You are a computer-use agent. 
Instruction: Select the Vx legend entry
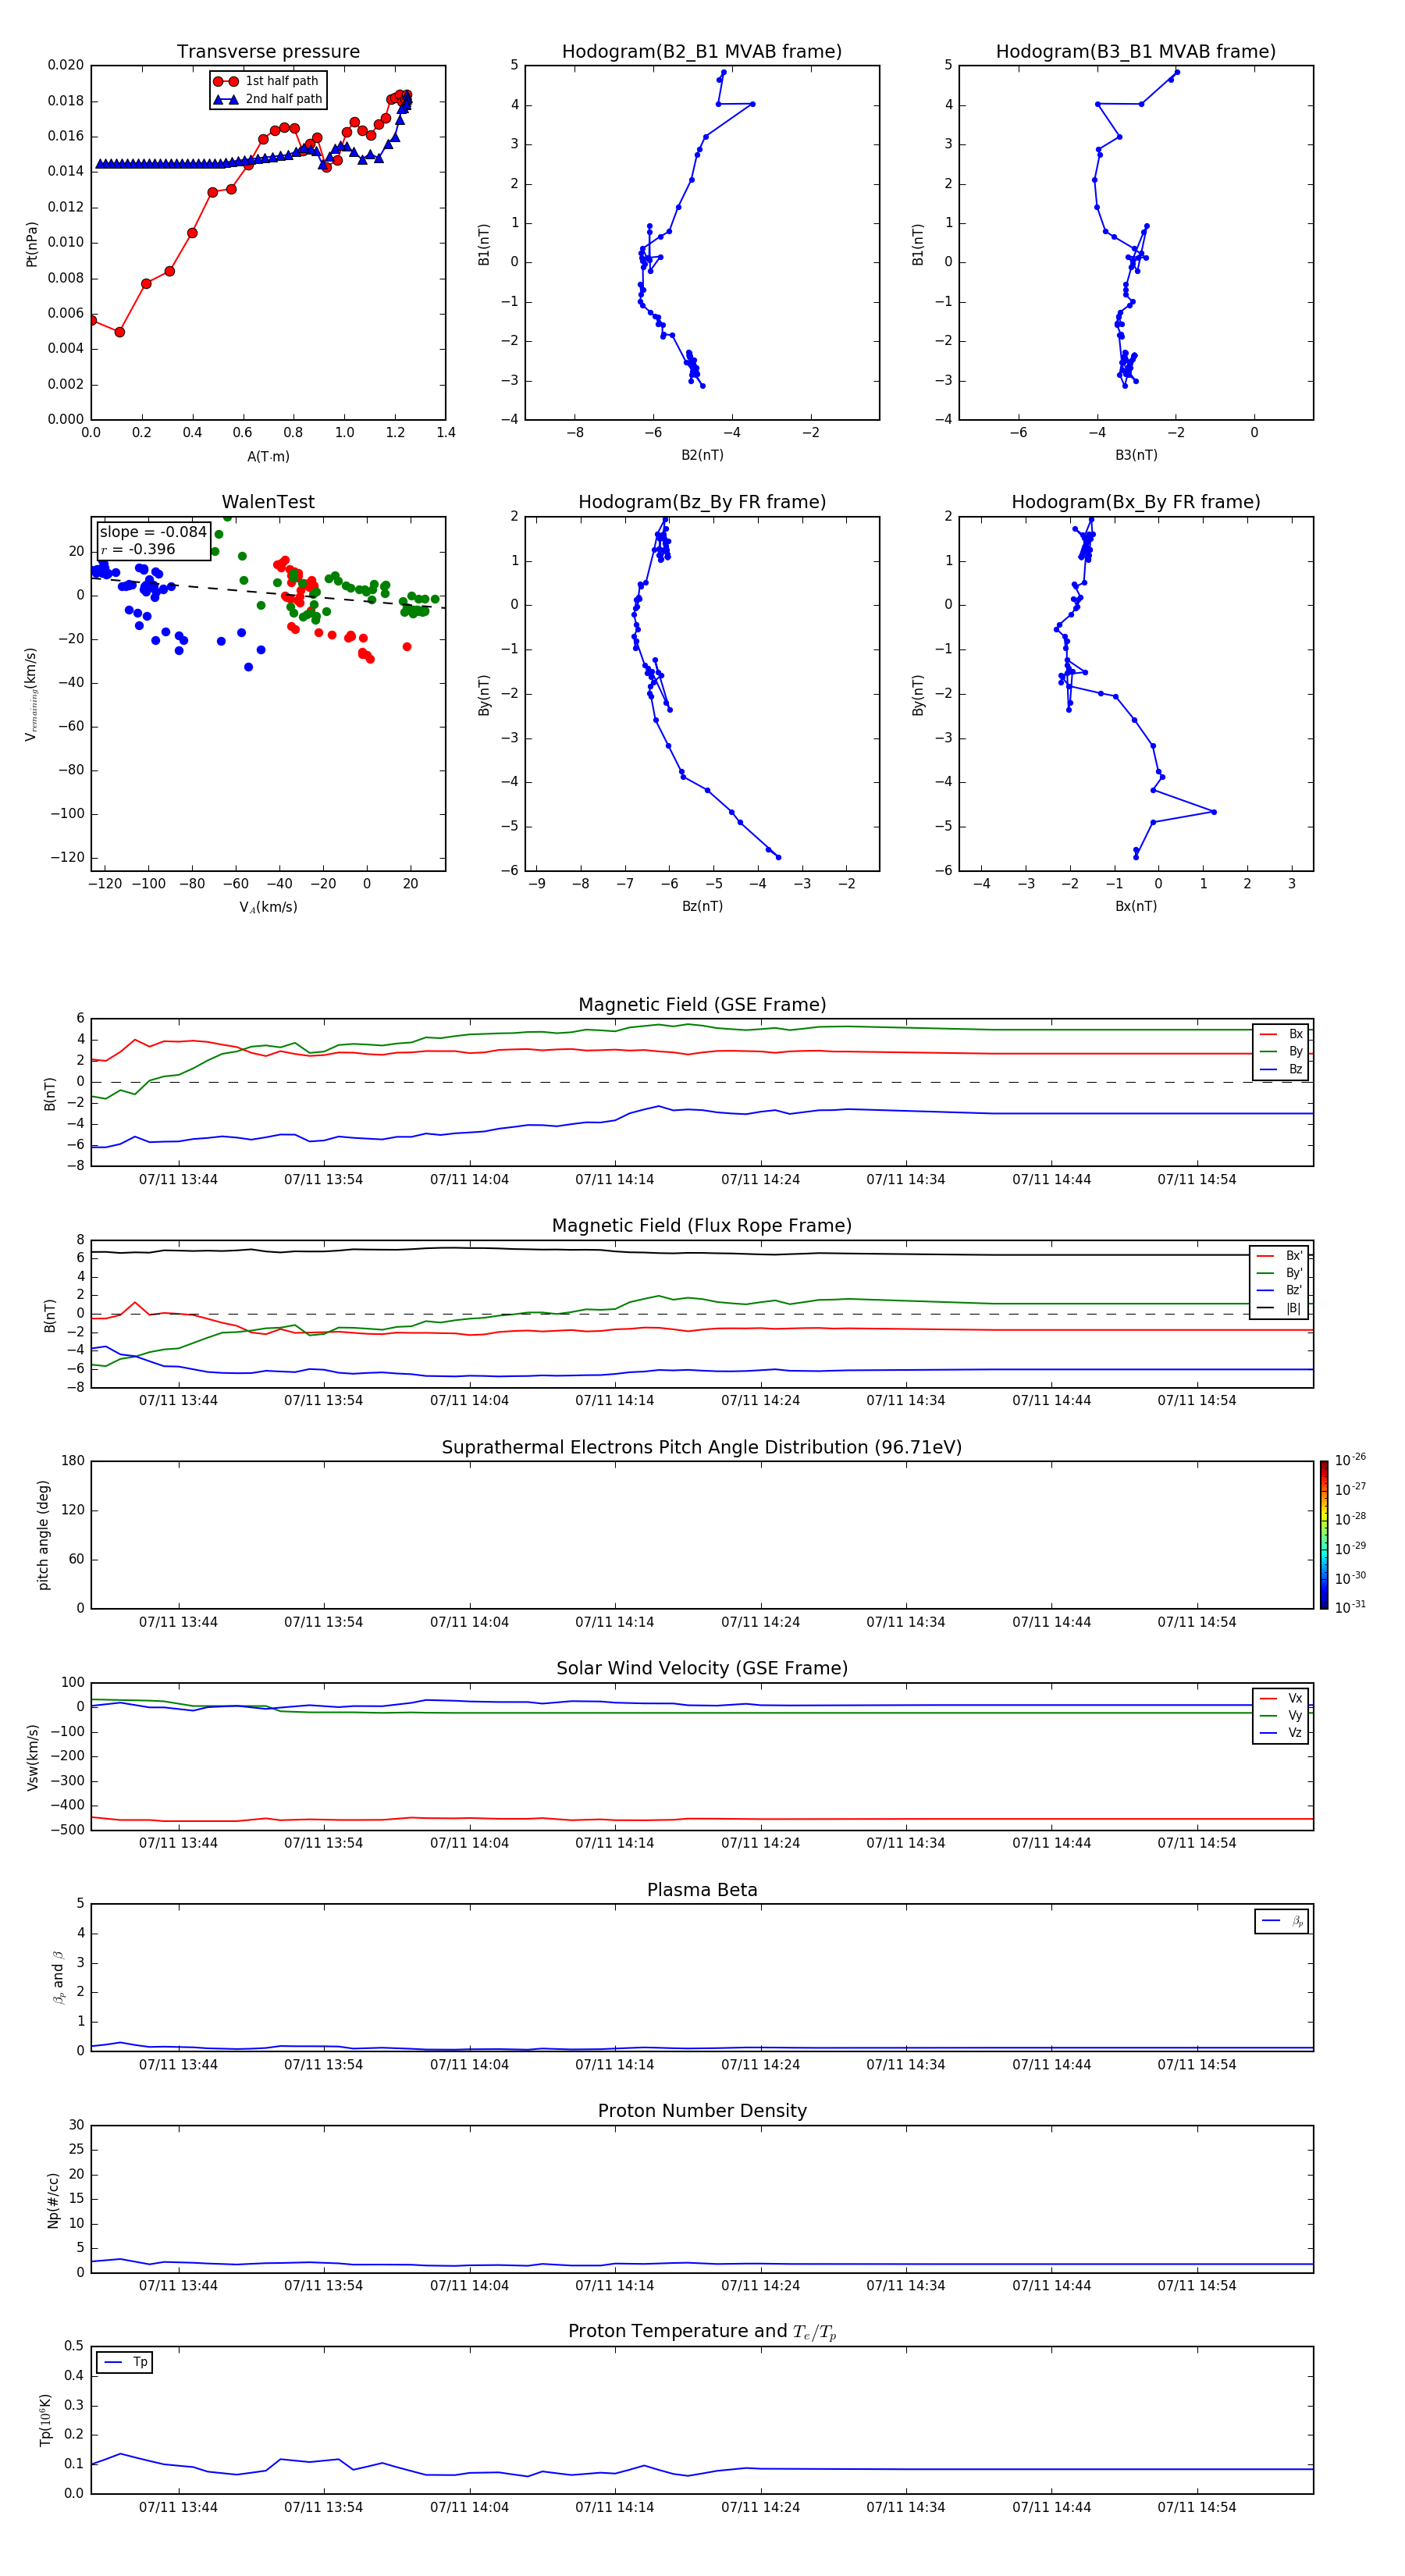(x=1281, y=1698)
